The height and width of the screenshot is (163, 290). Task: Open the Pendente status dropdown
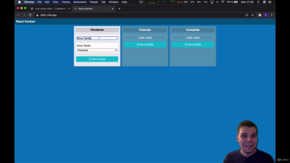click(x=97, y=50)
